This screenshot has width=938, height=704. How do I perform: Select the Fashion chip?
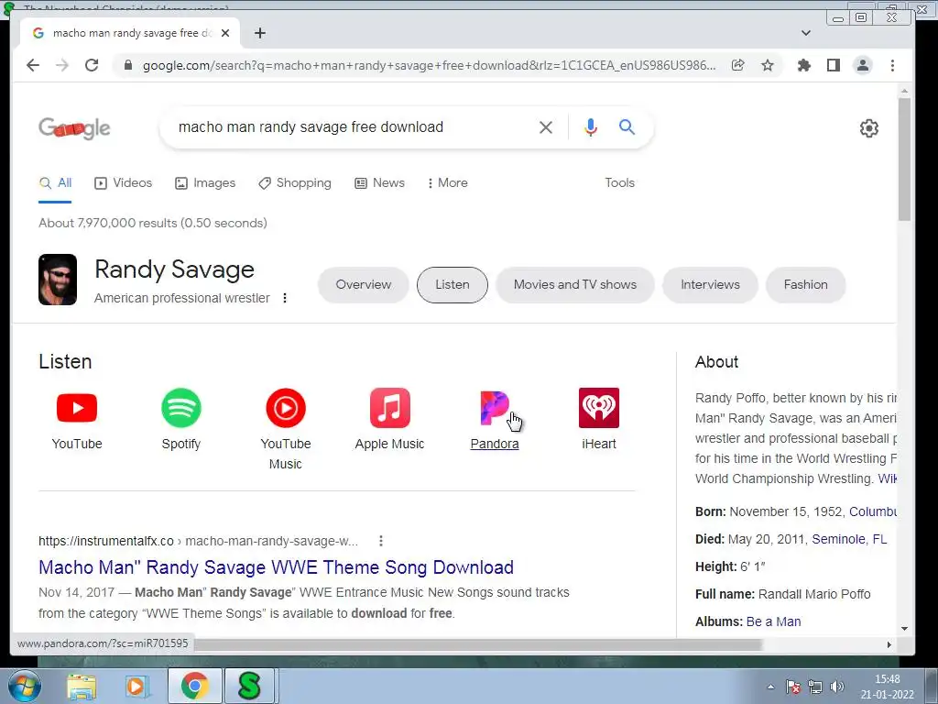(805, 284)
